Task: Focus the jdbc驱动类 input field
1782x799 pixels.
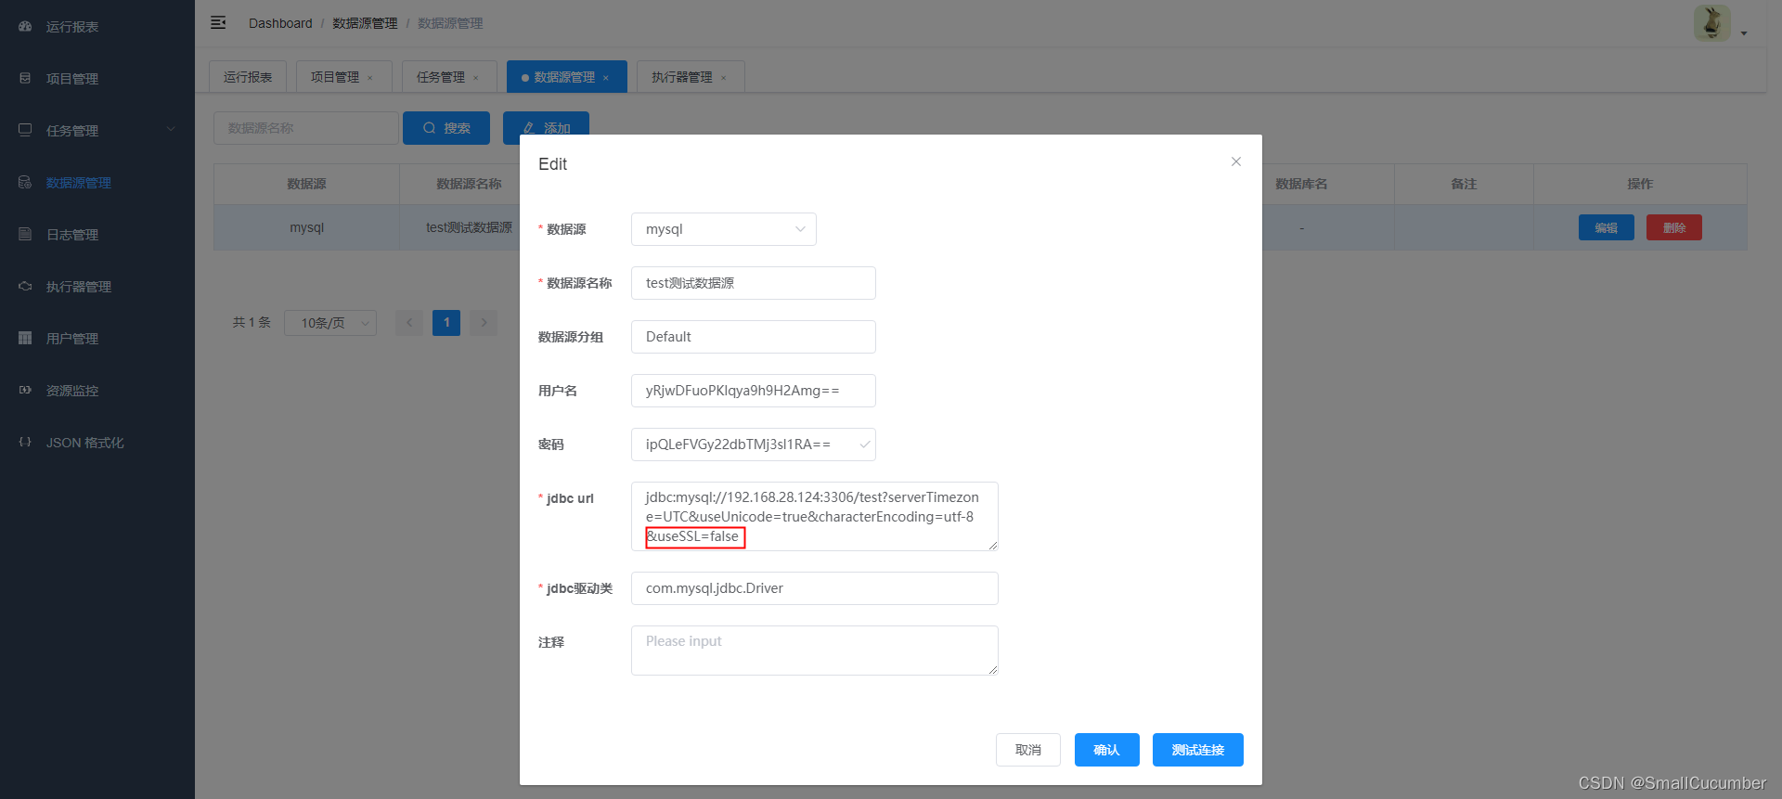Action: pos(815,588)
